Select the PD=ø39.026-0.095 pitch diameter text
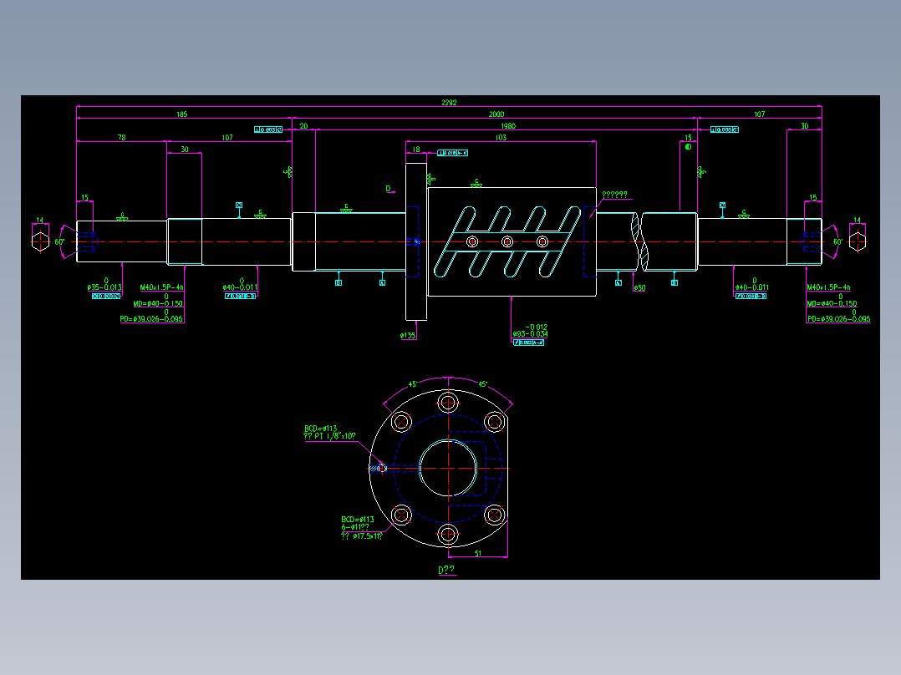This screenshot has height=675, width=901. coord(150,319)
